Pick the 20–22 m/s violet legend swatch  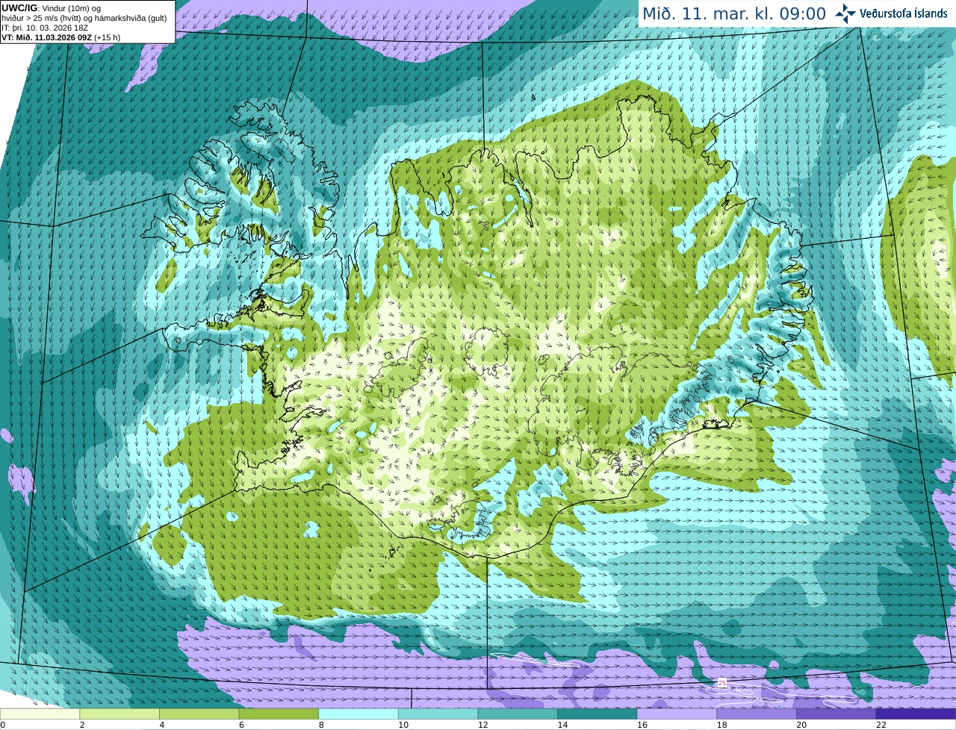[836, 714]
